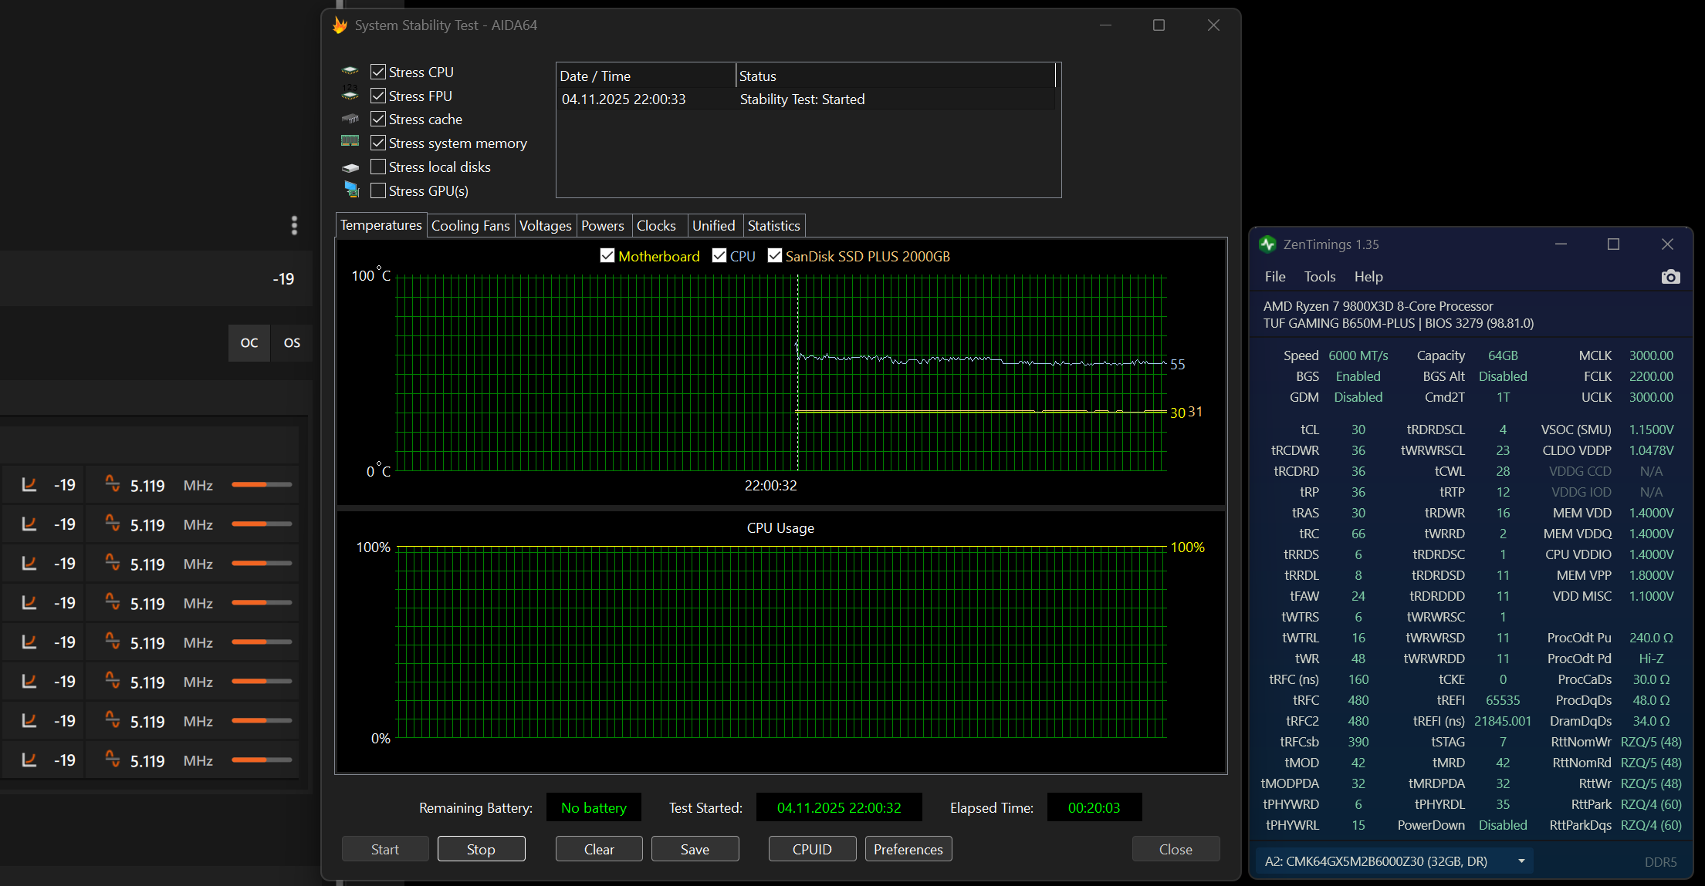Screen dimensions: 1705x886
Task: Click the DDR5 label in ZenTimings
Action: 1660,862
